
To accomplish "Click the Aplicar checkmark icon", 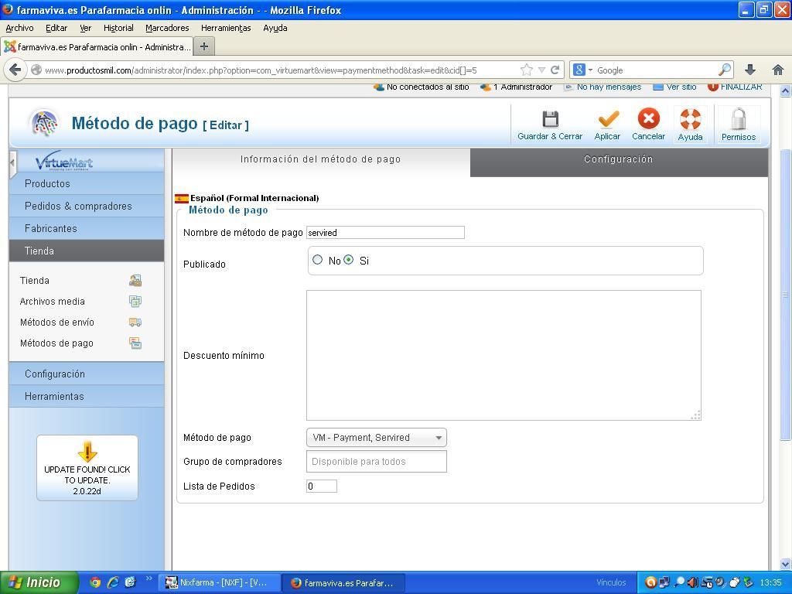I will point(608,119).
